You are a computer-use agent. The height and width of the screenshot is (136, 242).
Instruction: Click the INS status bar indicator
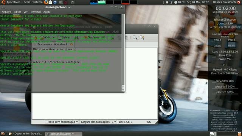tap(149, 122)
